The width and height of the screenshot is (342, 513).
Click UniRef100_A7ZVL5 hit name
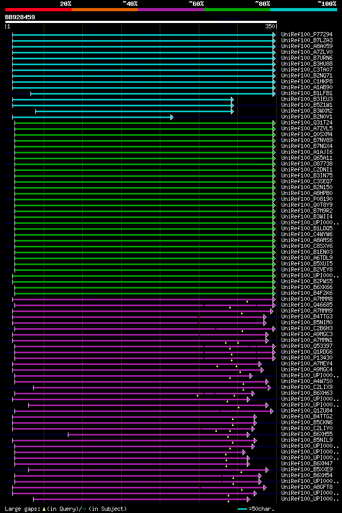tap(307, 129)
